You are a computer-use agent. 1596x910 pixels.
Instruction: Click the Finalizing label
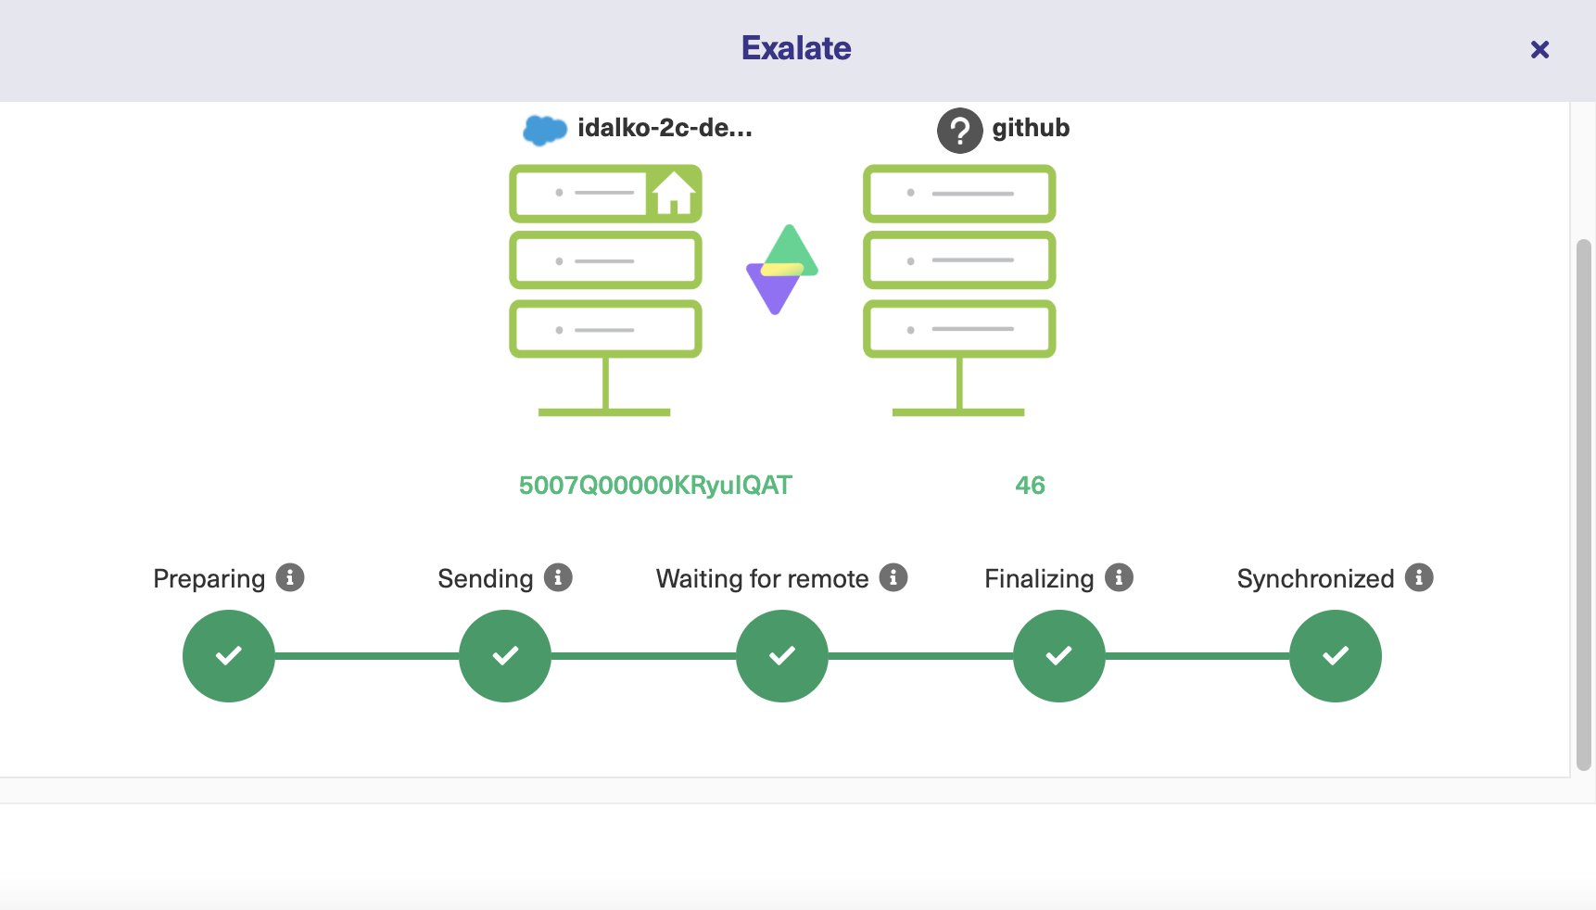(x=1039, y=579)
